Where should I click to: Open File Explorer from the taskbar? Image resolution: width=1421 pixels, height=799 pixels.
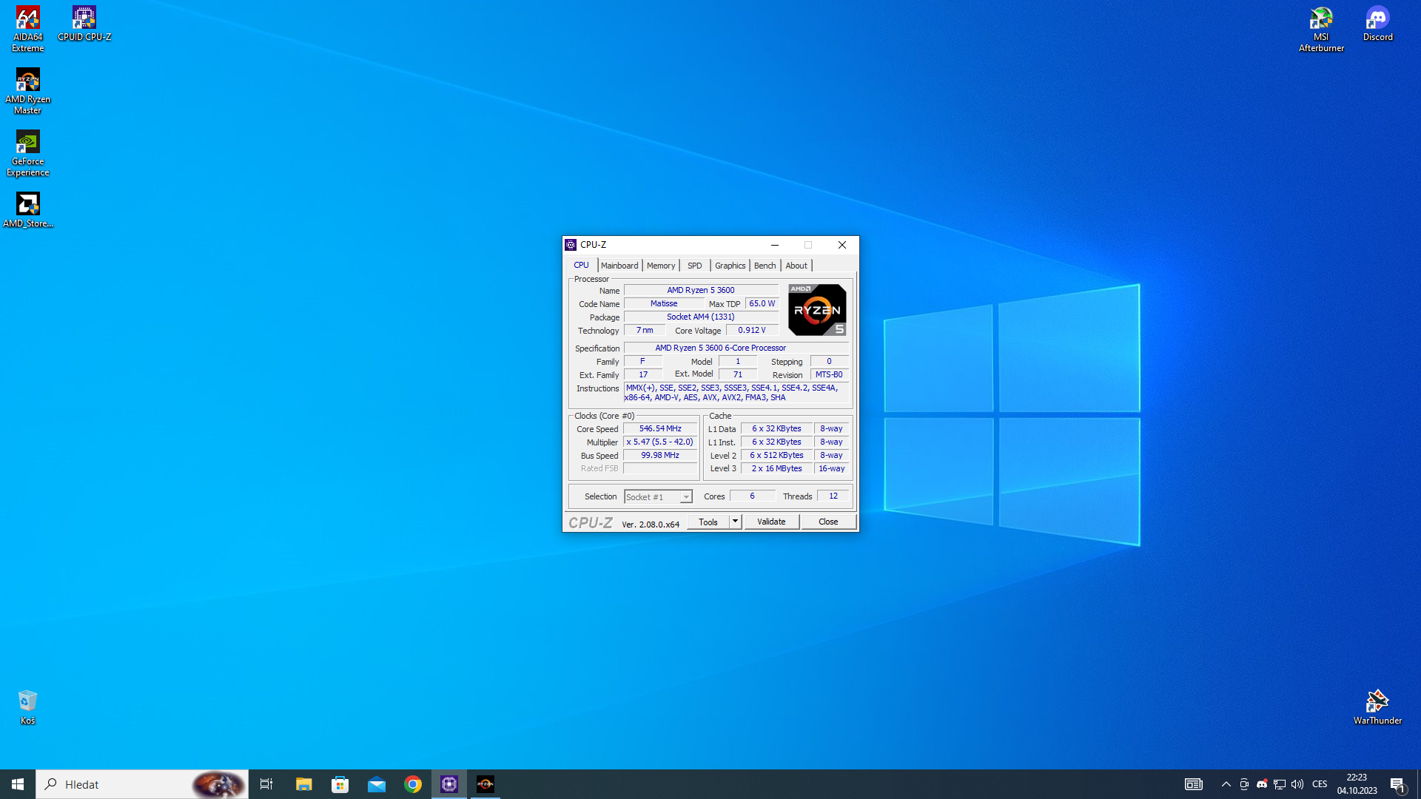coord(303,784)
